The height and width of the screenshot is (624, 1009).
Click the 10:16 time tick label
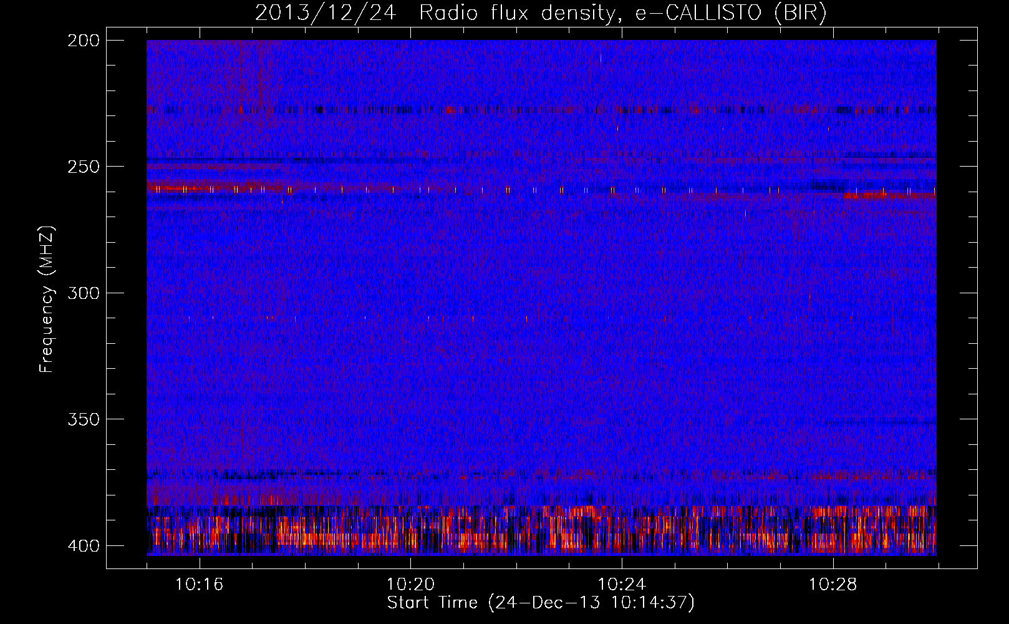tap(200, 585)
